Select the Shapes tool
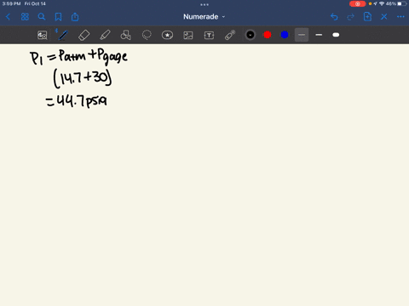Image resolution: width=409 pixels, height=306 pixels. point(125,35)
